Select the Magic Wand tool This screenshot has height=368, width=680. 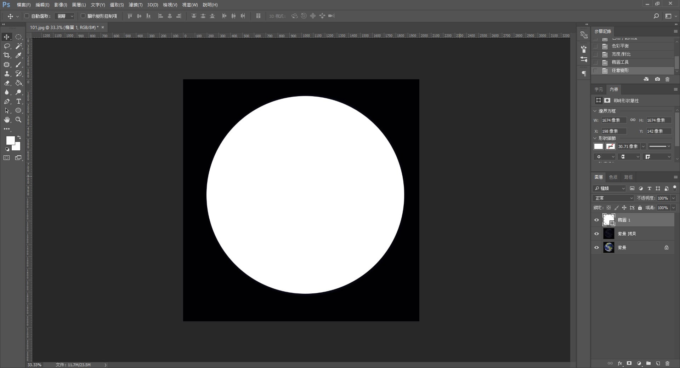19,46
